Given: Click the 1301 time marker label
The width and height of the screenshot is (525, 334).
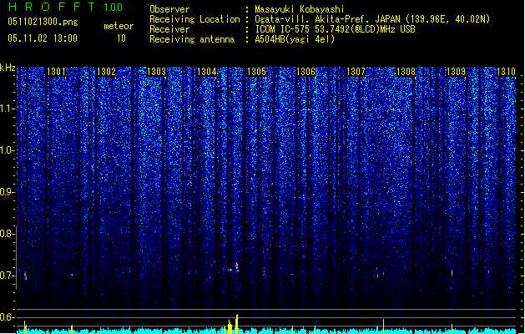Looking at the screenshot, I should click(x=56, y=72).
